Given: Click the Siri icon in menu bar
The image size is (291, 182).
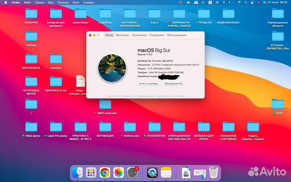Looking at the screenshot, I should coord(259,2).
